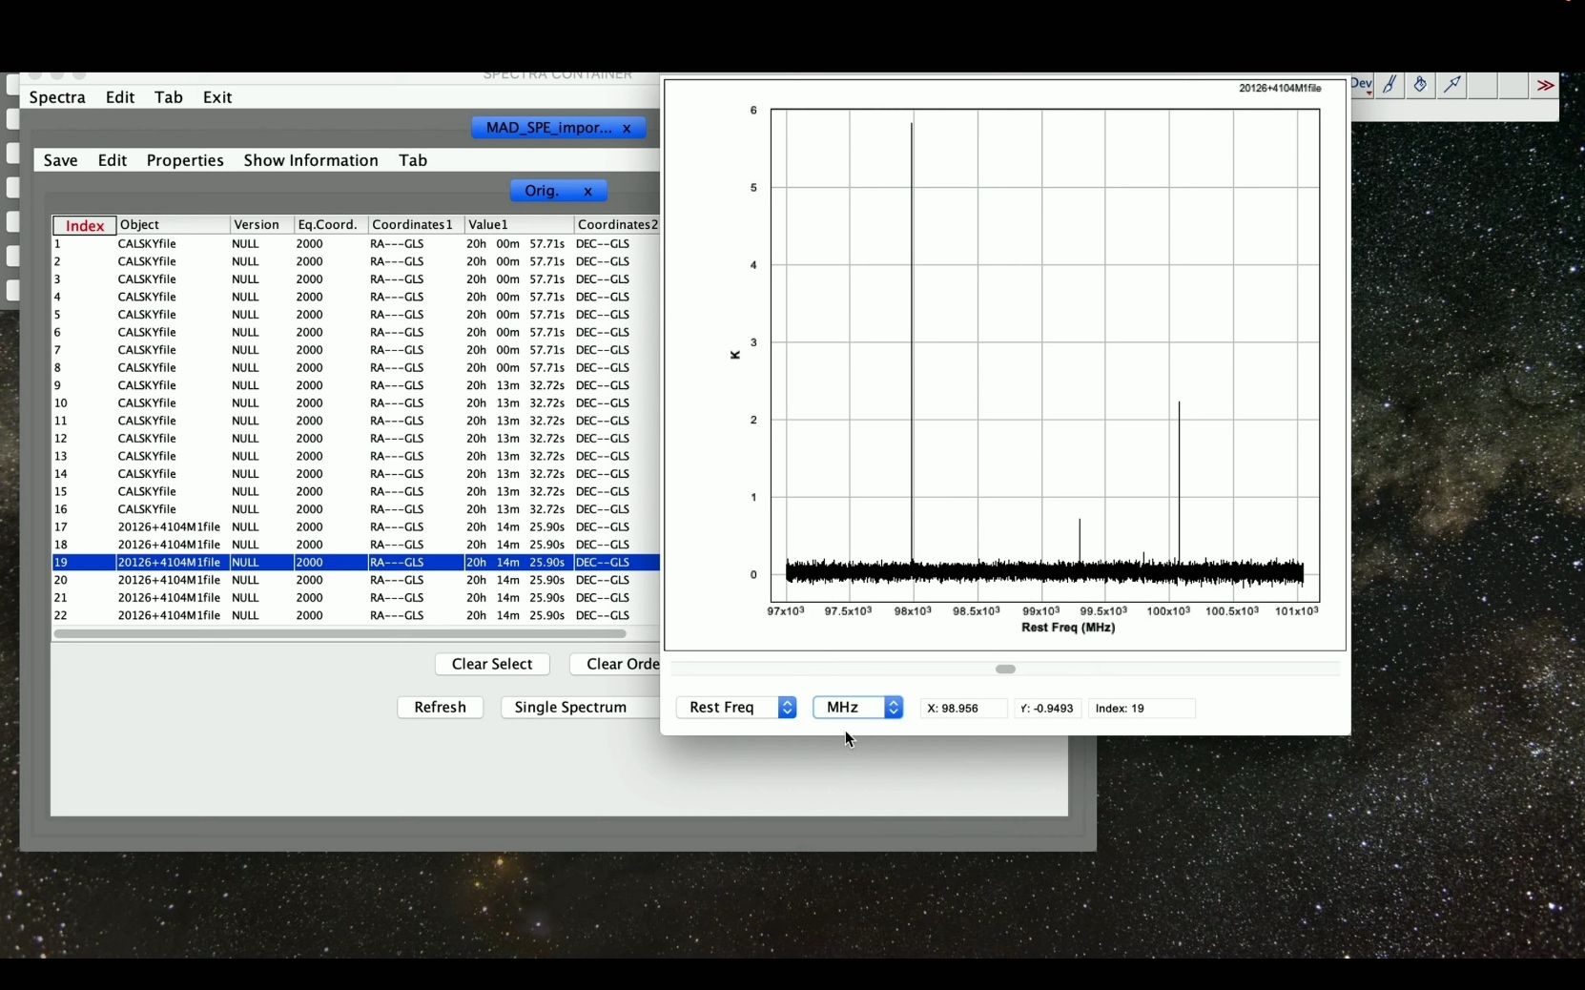1585x990 pixels.
Task: Open the Rest Freq axis dropdown
Action: [736, 708]
